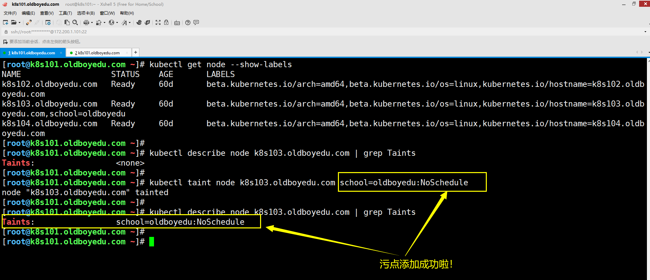Toggle fullscreen mode icon
This screenshot has height=280, width=650.
[158, 22]
